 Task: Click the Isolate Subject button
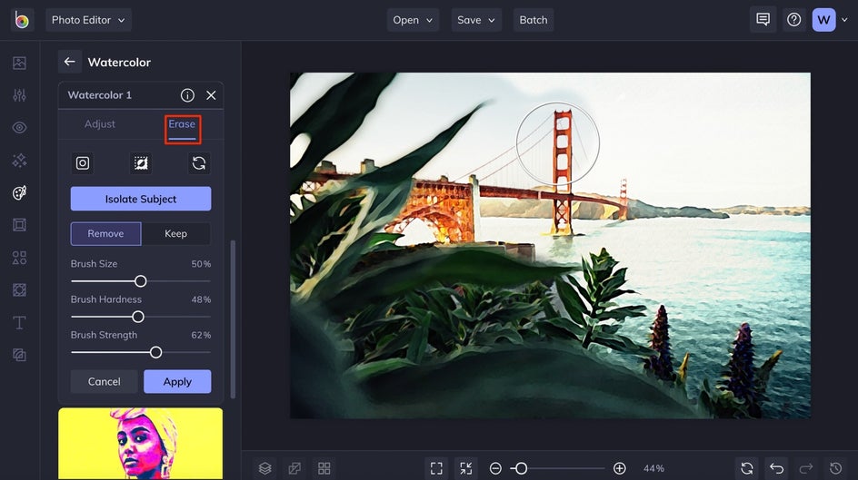point(141,199)
